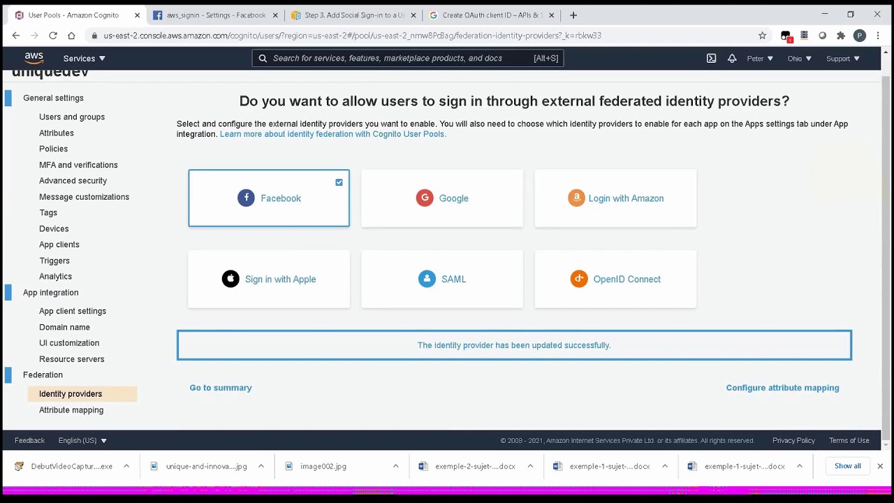Image resolution: width=894 pixels, height=503 pixels.
Task: Select the Sign in with Apple icon
Action: coord(230,279)
